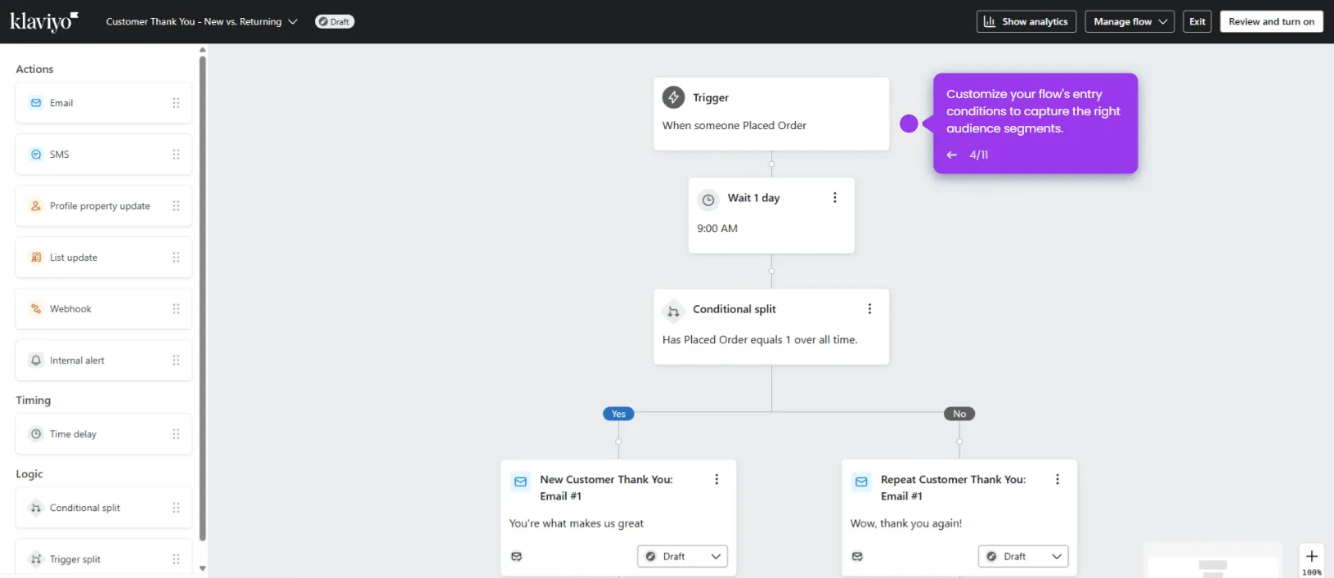Viewport: 1334px width, 578px height.
Task: Select the List update icon
Action: click(x=36, y=258)
